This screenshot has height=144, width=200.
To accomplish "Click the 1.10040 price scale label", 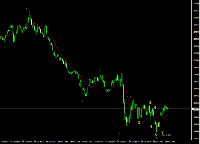I will pyautogui.click(x=196, y=4).
